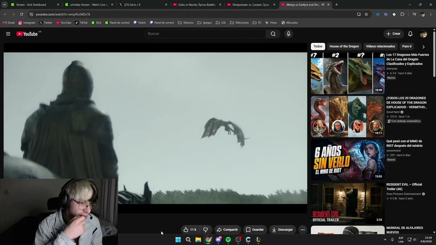The height and width of the screenshot is (245, 436).
Task: Switch to the ohsifake Stream tab
Action: tap(89, 5)
